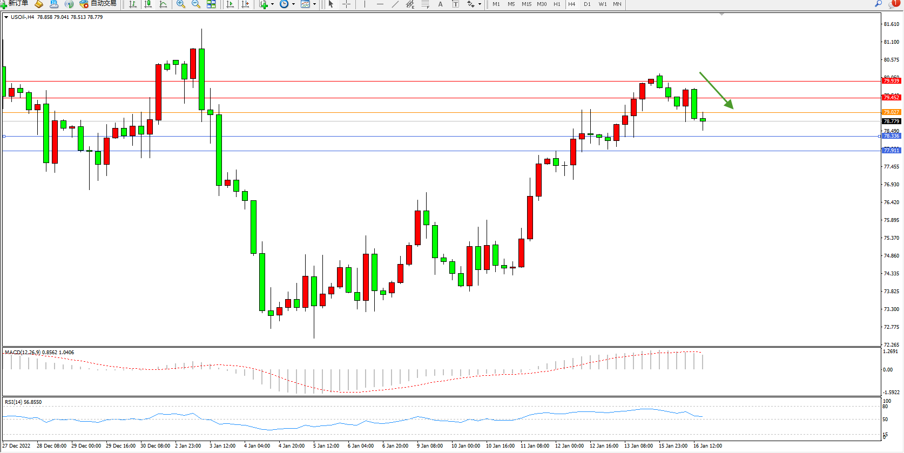Toggle line chart display mode
This screenshot has width=904, height=453.
click(163, 4)
